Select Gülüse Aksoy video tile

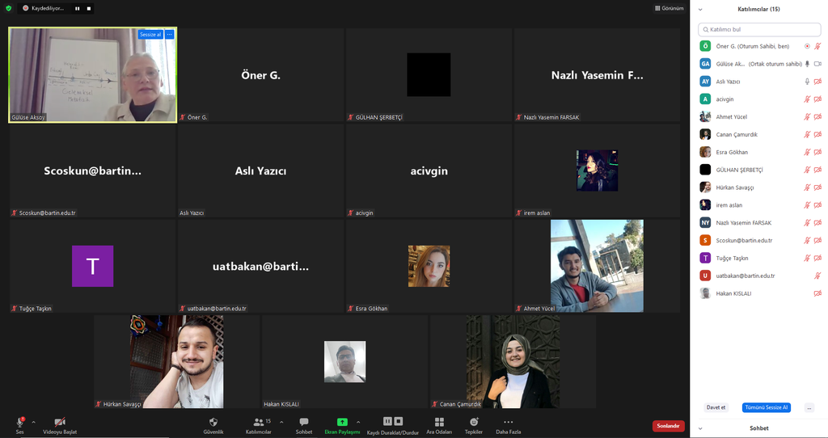pos(93,75)
